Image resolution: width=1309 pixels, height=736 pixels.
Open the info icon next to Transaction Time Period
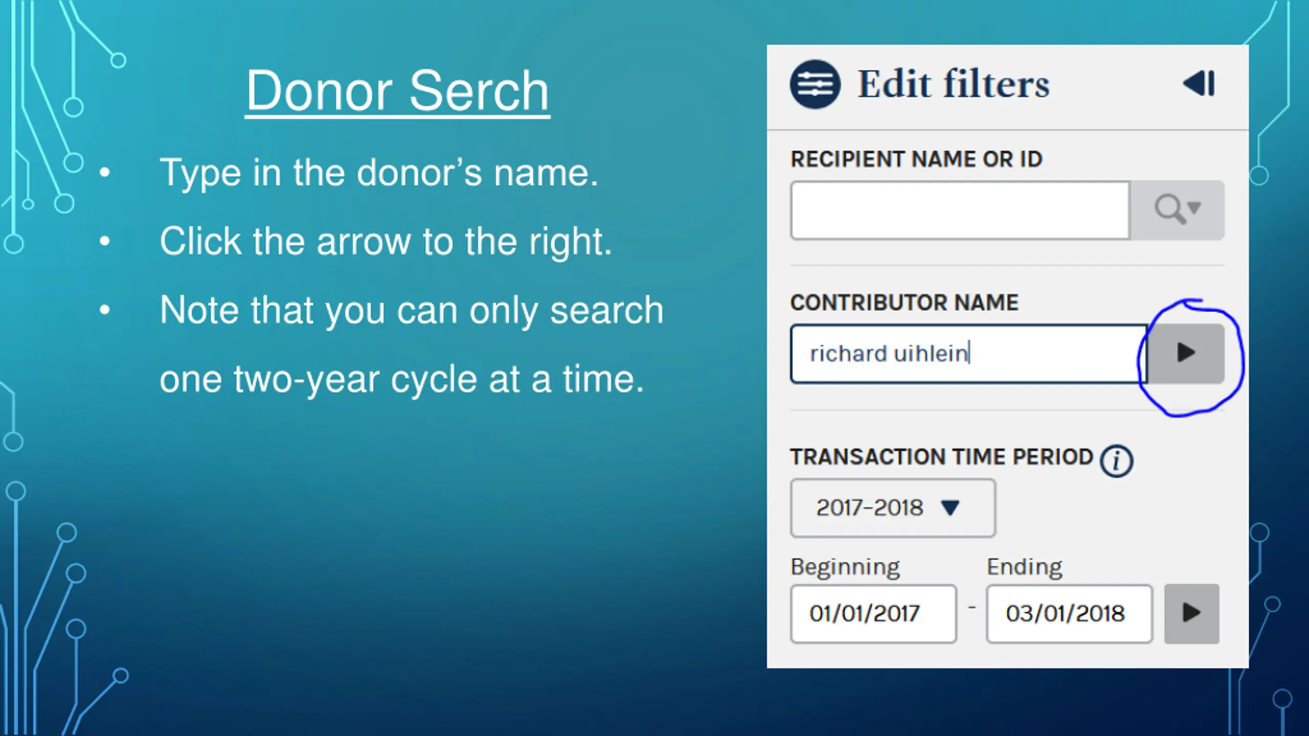pyautogui.click(x=1117, y=461)
